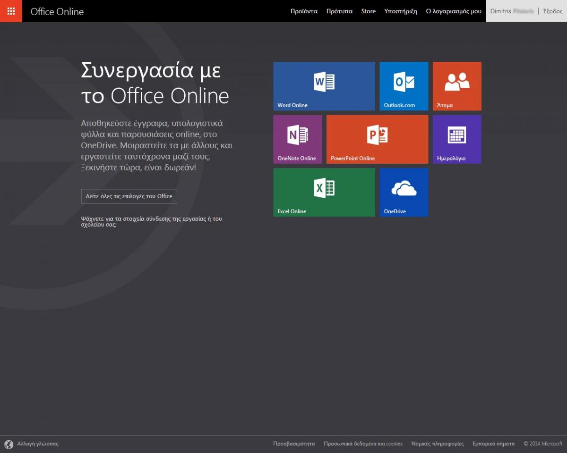
Task: Open the Προϊόντα menu
Action: coord(304,11)
